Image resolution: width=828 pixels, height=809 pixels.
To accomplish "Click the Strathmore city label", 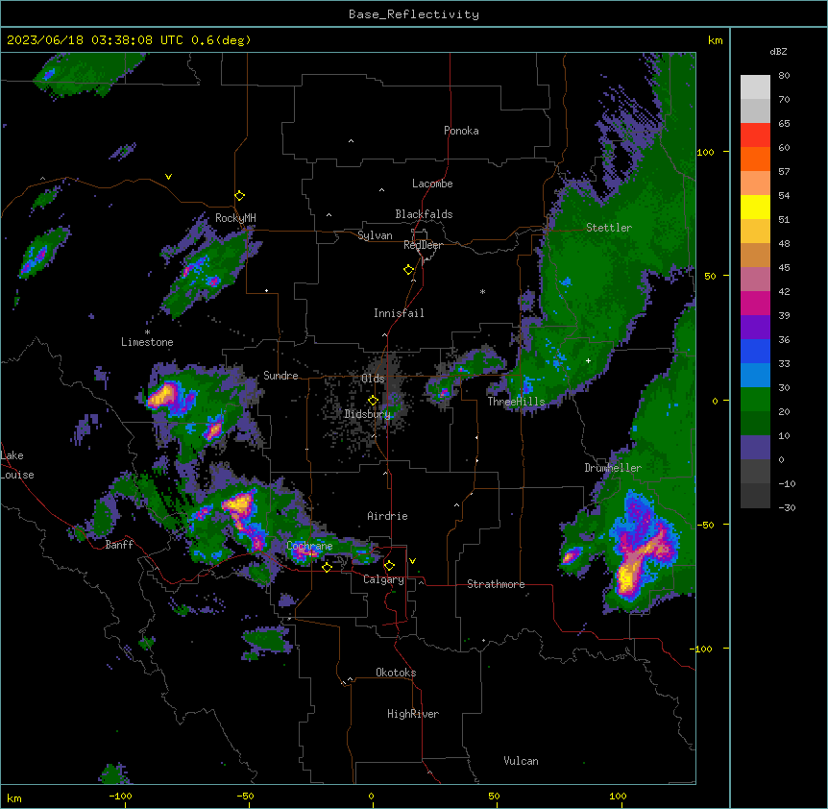I will tap(496, 584).
